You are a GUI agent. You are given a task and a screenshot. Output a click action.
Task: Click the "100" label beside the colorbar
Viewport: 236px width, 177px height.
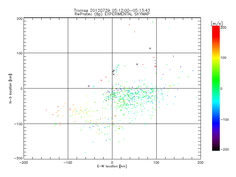tap(223, 58)
